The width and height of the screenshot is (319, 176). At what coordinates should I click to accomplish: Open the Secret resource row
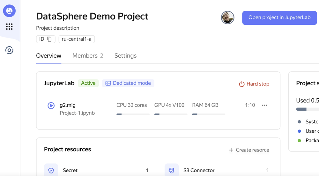point(96,170)
